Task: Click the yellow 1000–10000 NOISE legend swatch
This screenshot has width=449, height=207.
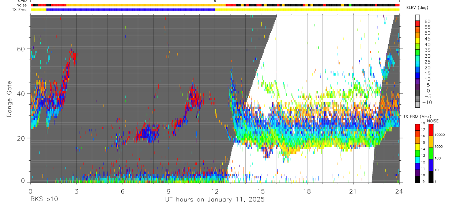Action: (x=431, y=142)
